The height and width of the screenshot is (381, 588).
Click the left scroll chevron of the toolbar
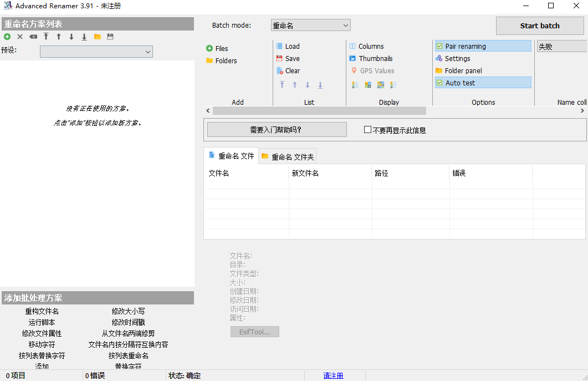click(x=208, y=110)
